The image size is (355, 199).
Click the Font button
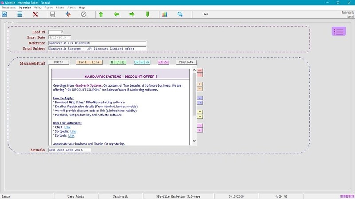coord(83,62)
